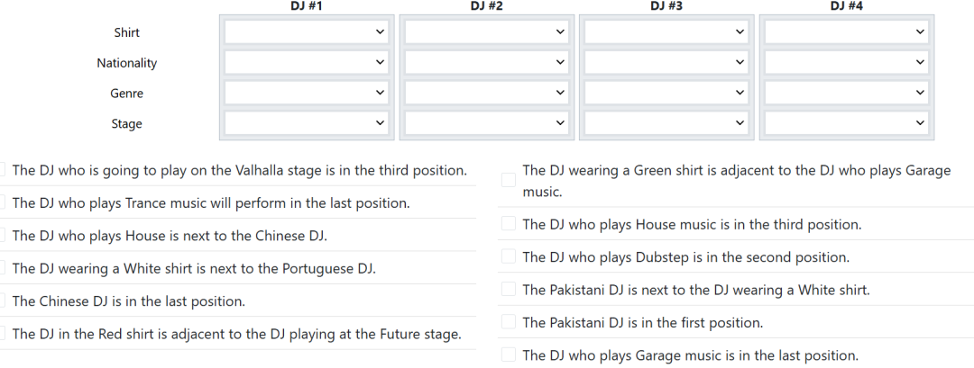
Task: Tick the Trance music last position clue
Action: 3,203
